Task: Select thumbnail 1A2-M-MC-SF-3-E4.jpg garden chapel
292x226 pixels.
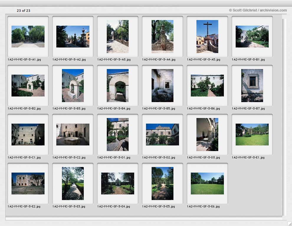Action: (117, 184)
